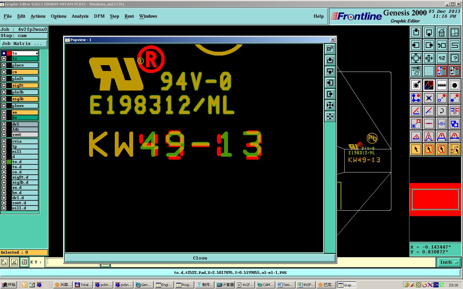
Task: Switch to CAM... taskbar window
Action: tap(266, 285)
